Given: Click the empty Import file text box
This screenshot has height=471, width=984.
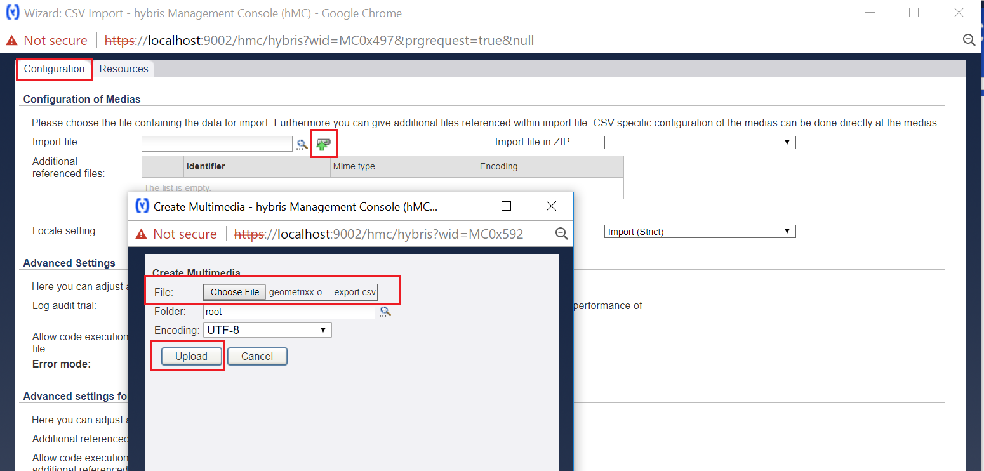Looking at the screenshot, I should (x=216, y=143).
